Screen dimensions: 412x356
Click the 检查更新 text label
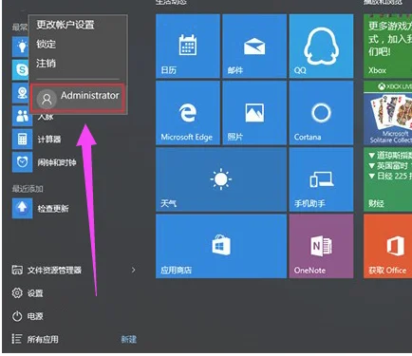pos(53,209)
